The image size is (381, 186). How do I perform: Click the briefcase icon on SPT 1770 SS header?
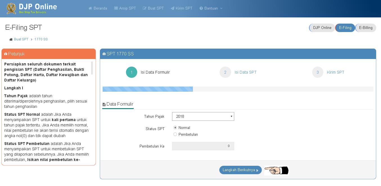coord(104,54)
